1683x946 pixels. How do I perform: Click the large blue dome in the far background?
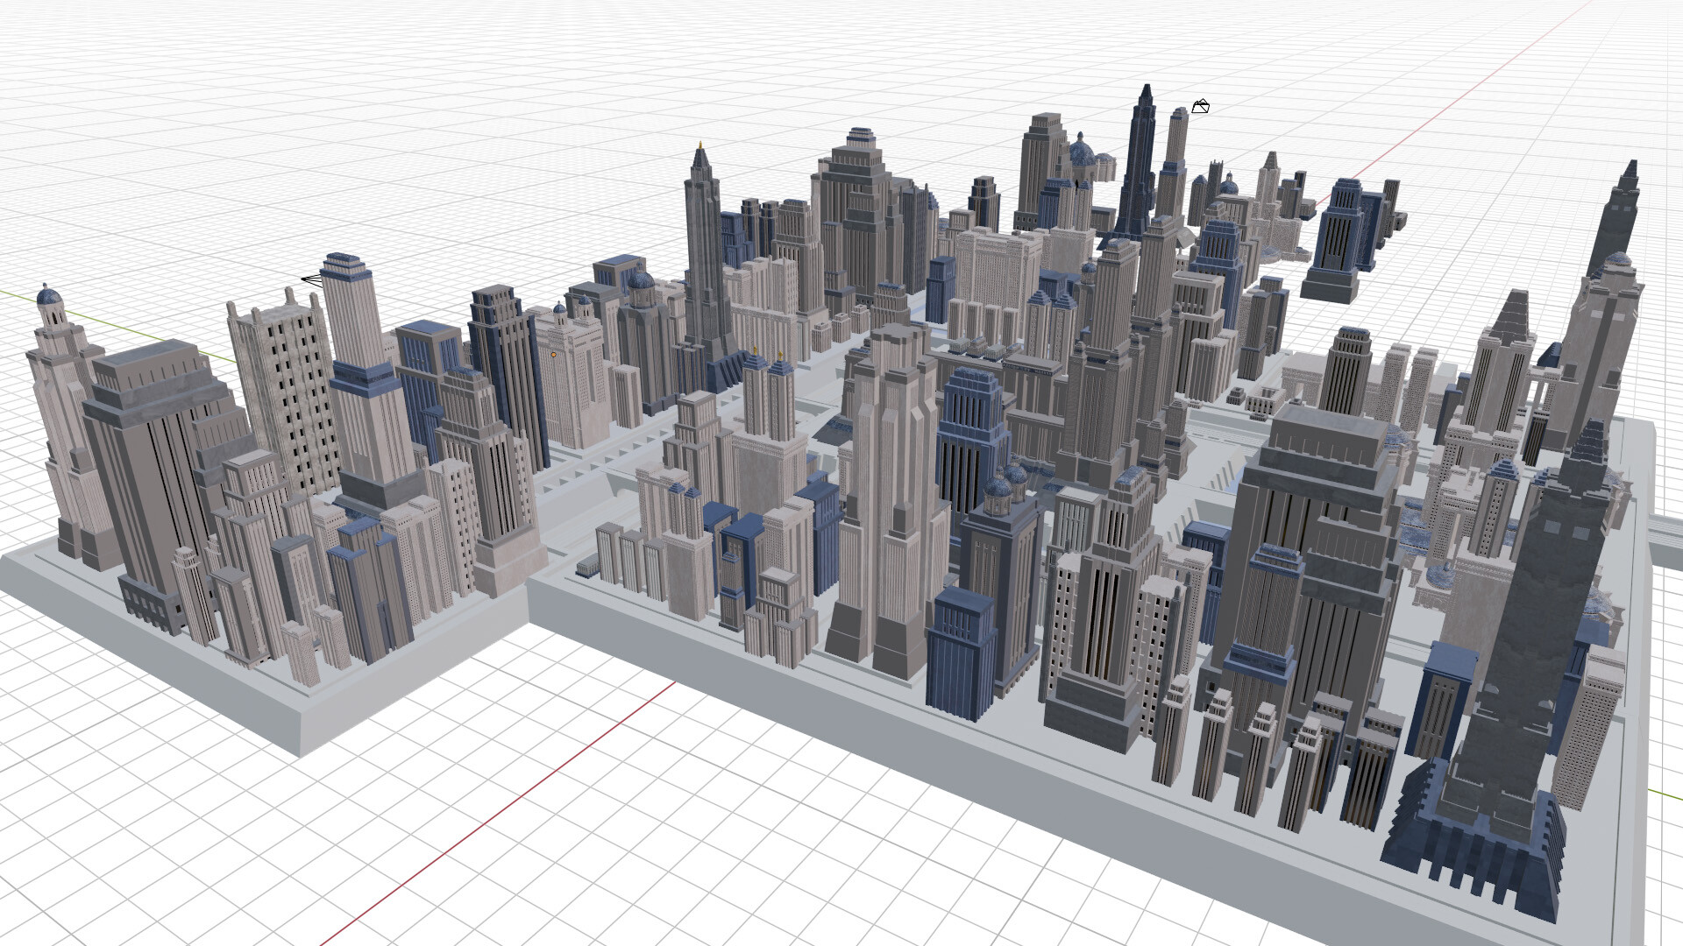(x=1082, y=153)
